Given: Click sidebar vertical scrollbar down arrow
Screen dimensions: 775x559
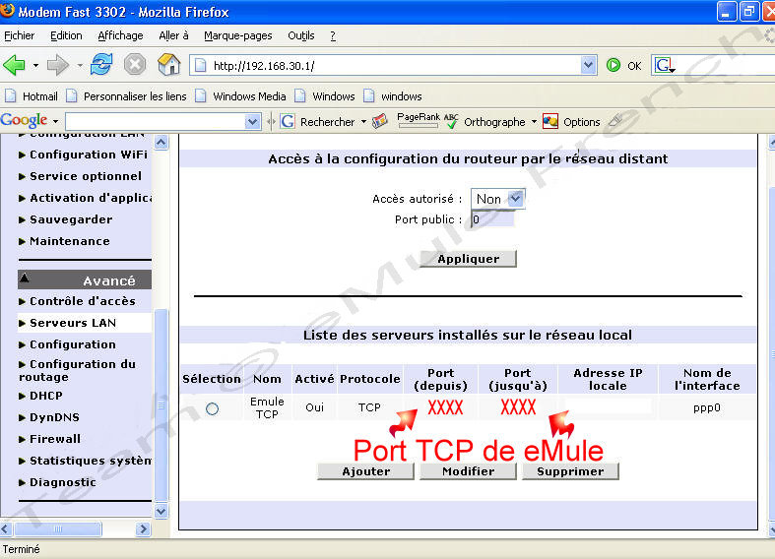Looking at the screenshot, I should (161, 511).
